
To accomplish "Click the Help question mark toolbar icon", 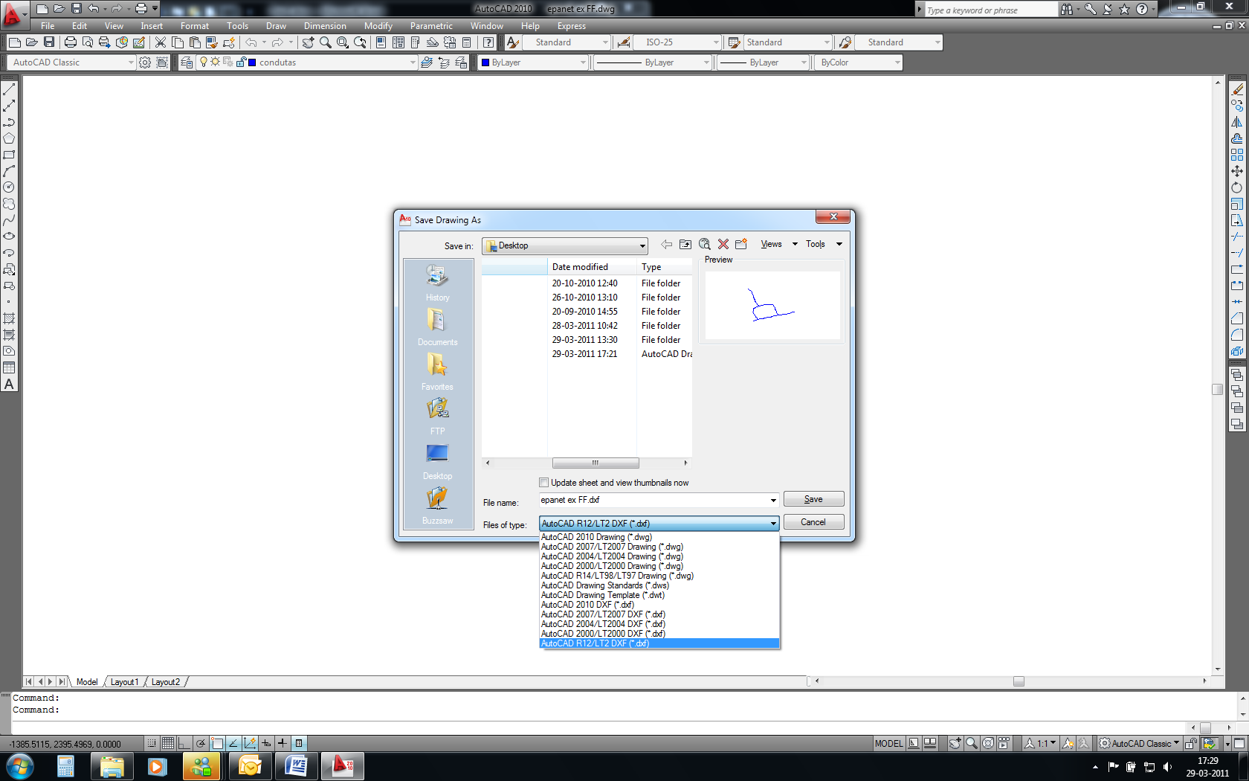I will [488, 42].
